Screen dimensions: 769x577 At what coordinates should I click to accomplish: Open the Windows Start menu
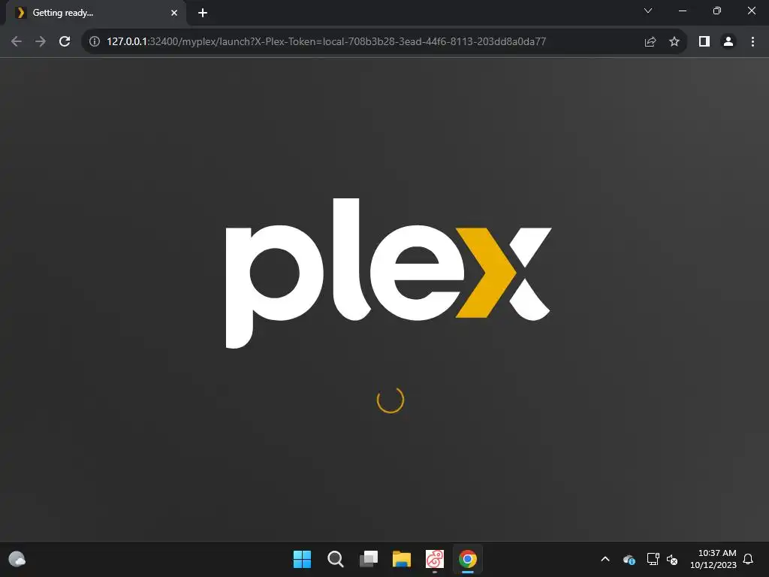point(302,559)
